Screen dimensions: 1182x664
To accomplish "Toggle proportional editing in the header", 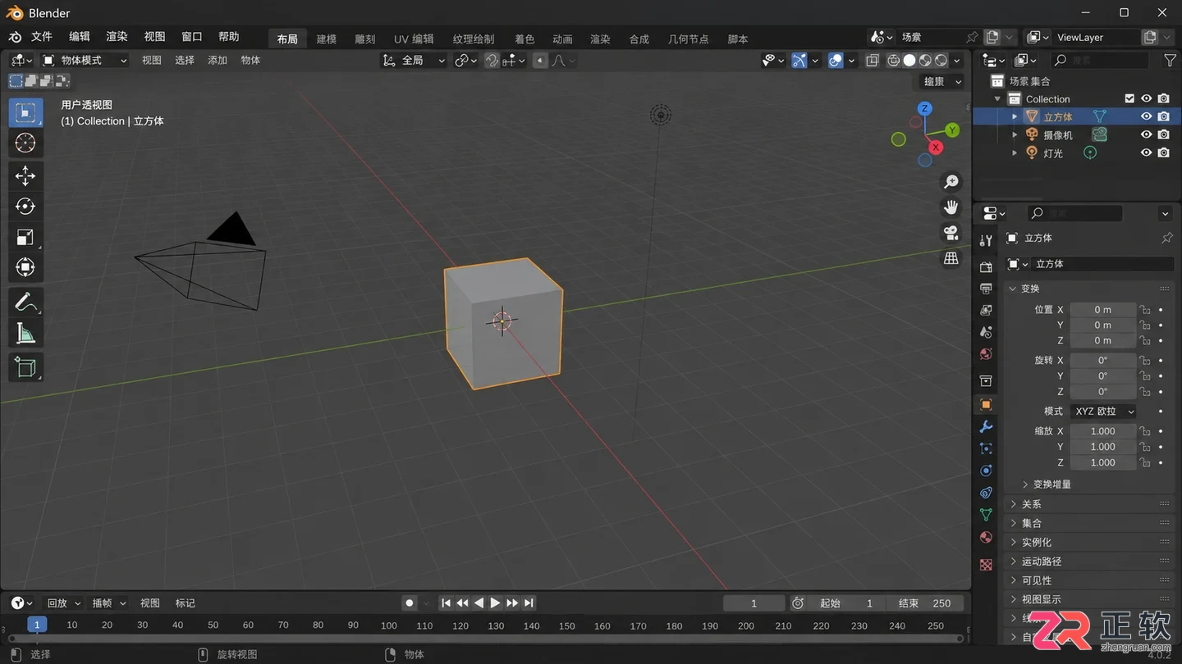I will (x=540, y=60).
